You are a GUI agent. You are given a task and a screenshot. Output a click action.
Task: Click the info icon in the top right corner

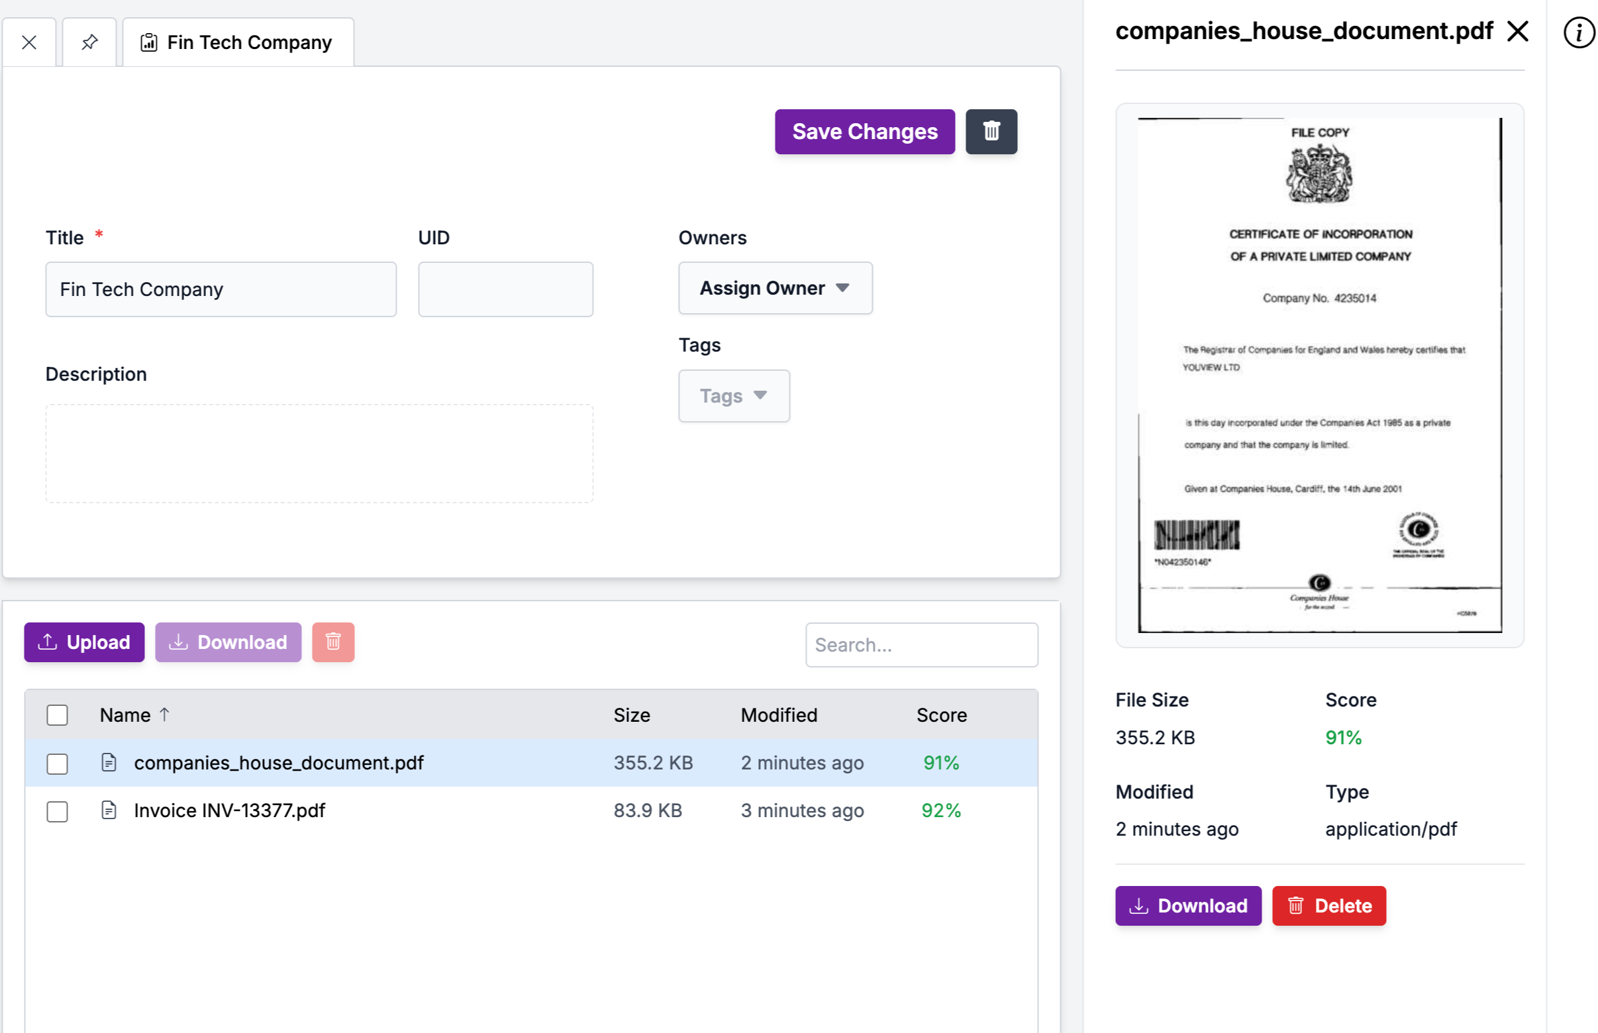point(1579,32)
